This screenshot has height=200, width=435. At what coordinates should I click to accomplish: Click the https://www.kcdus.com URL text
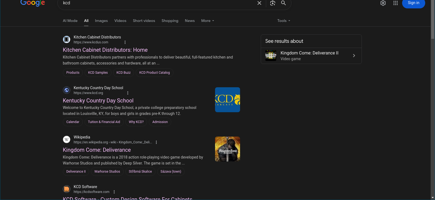tap(91, 42)
